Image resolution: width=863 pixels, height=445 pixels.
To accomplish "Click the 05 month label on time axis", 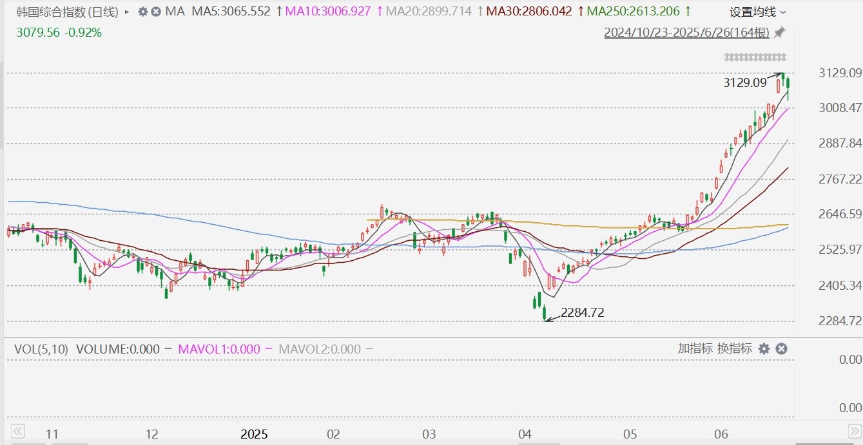I will point(630,433).
